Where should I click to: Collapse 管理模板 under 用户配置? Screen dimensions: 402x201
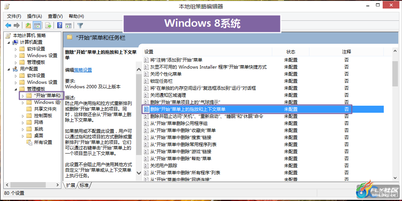pyautogui.click(x=16, y=89)
